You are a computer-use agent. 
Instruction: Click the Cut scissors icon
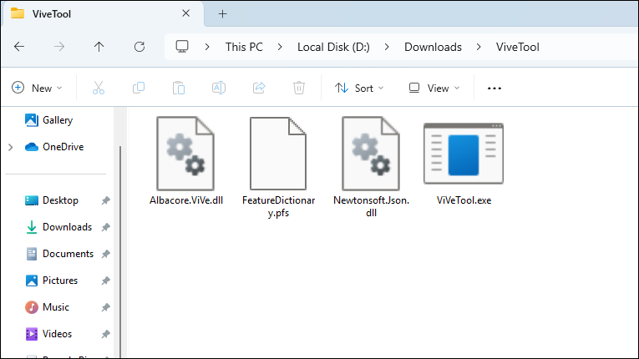(99, 88)
